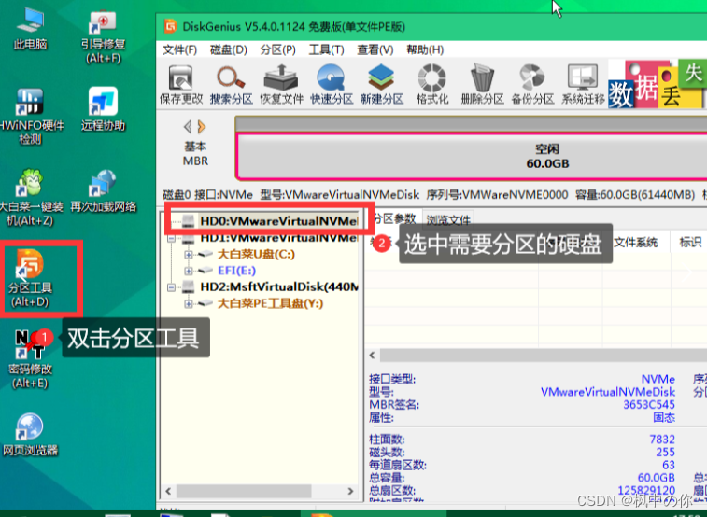Click the MBR签名 value 3653C545
This screenshot has height=517, width=707.
[x=649, y=404]
